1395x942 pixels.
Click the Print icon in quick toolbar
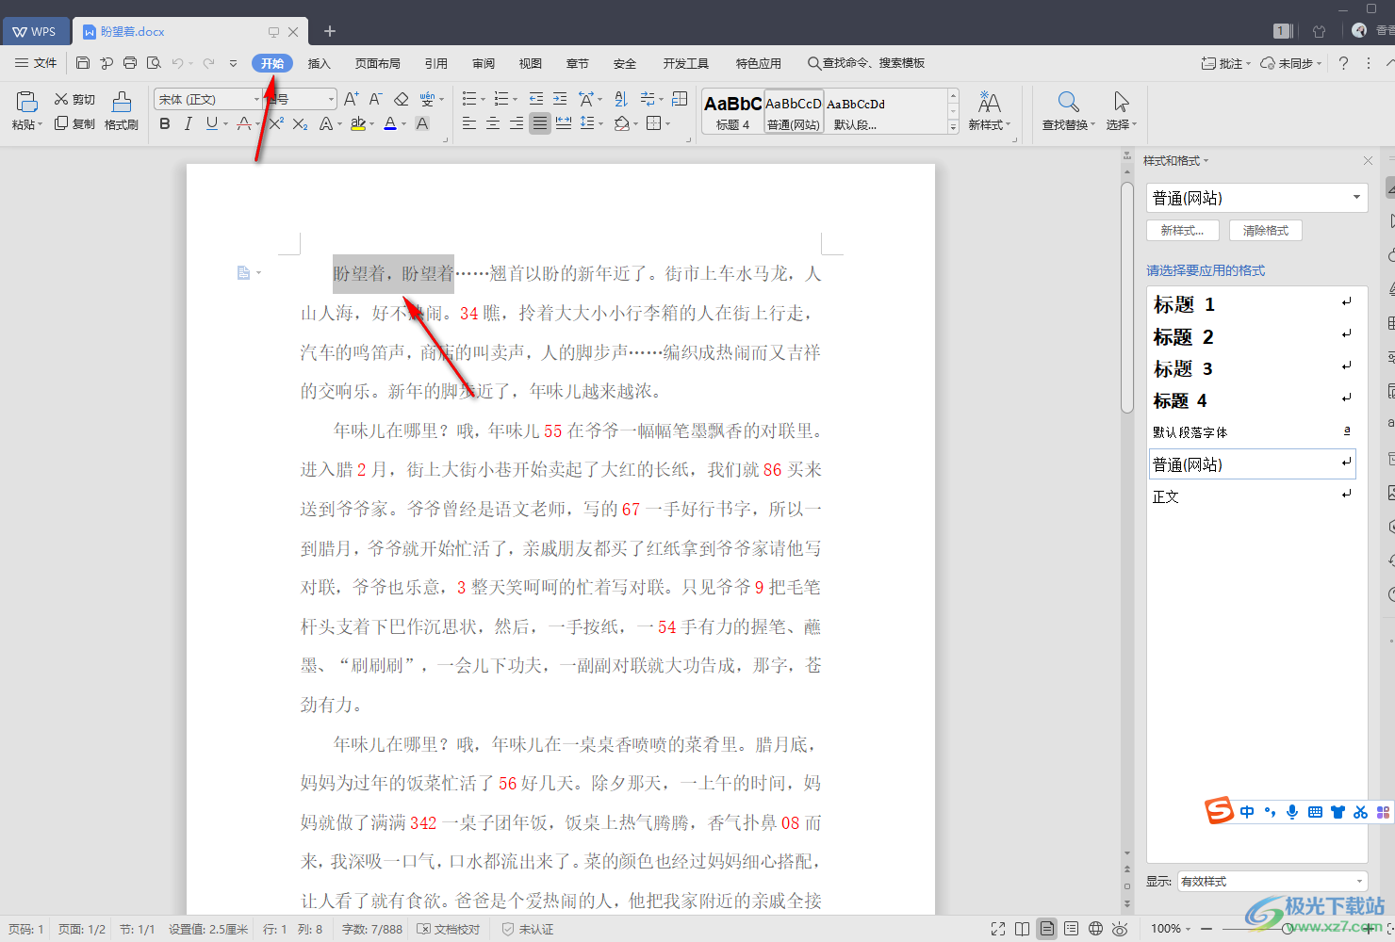pos(130,63)
